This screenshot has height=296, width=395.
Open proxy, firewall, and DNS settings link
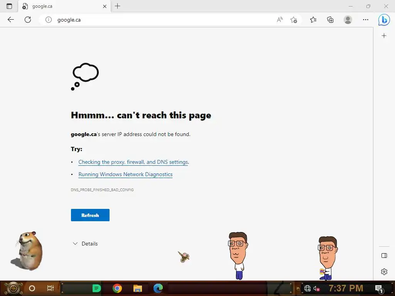(x=133, y=162)
